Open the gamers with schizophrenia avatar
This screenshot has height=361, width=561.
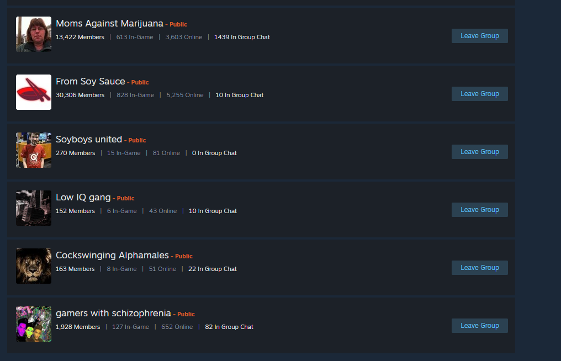(x=34, y=324)
